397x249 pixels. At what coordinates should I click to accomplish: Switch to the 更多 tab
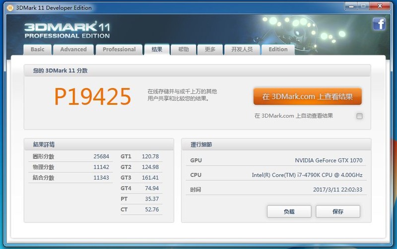click(210, 50)
